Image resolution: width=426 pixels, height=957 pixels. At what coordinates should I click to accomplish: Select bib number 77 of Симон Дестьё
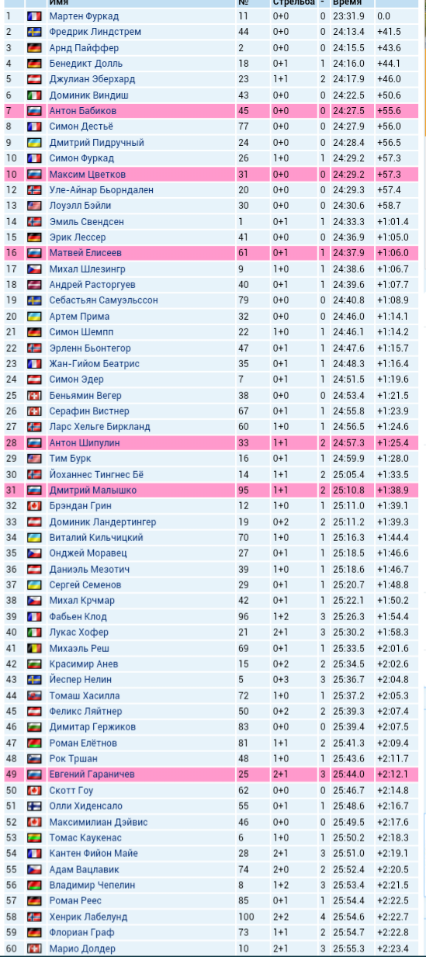[244, 127]
